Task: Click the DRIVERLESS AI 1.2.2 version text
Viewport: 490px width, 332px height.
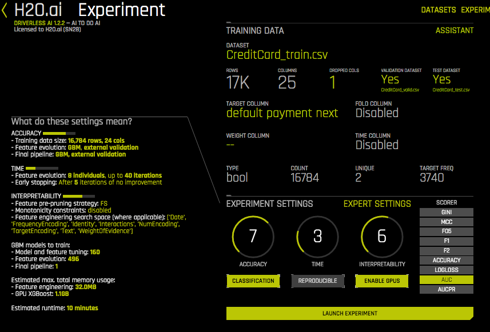Action: pyautogui.click(x=39, y=23)
